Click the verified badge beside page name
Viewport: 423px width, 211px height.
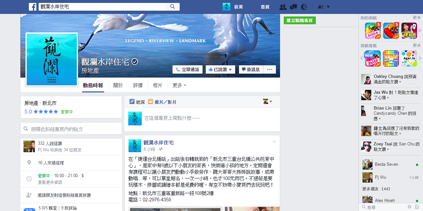(135, 62)
